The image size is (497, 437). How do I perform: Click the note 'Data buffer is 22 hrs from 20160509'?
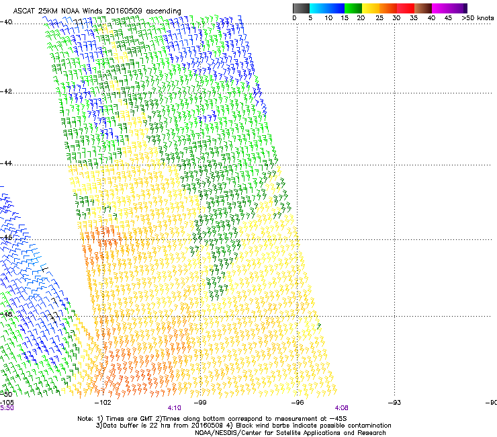coord(163,426)
